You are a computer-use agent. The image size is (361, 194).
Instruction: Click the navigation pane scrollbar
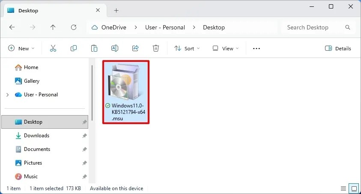click(92, 93)
